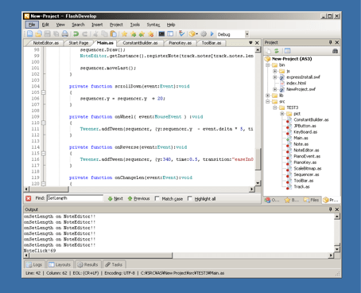Viewport: 361px width, 293px height.
Task: Click the Next find button
Action: pyautogui.click(x=115, y=198)
